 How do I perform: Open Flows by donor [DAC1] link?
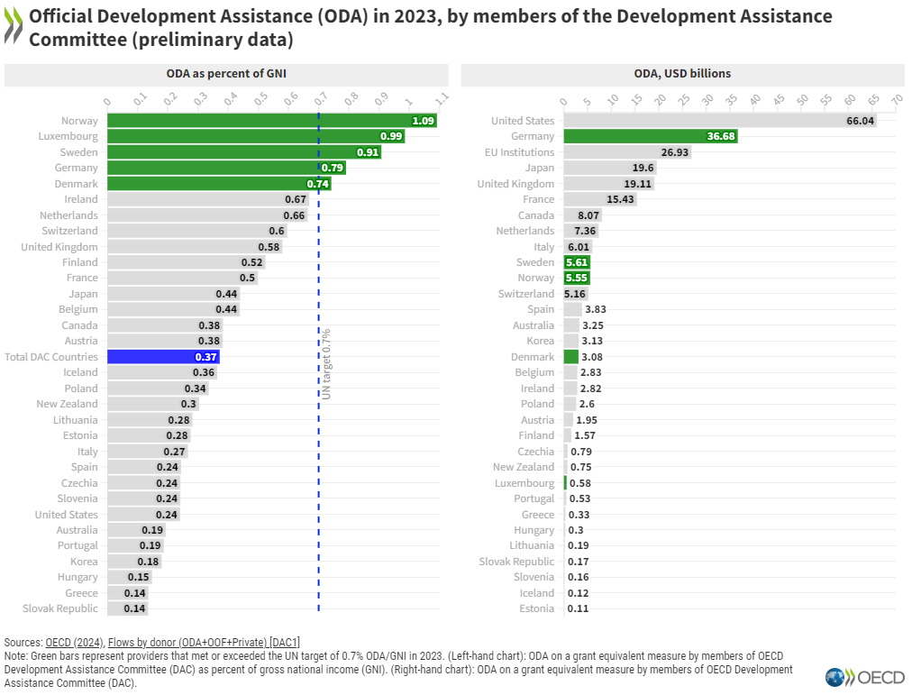[x=204, y=642]
